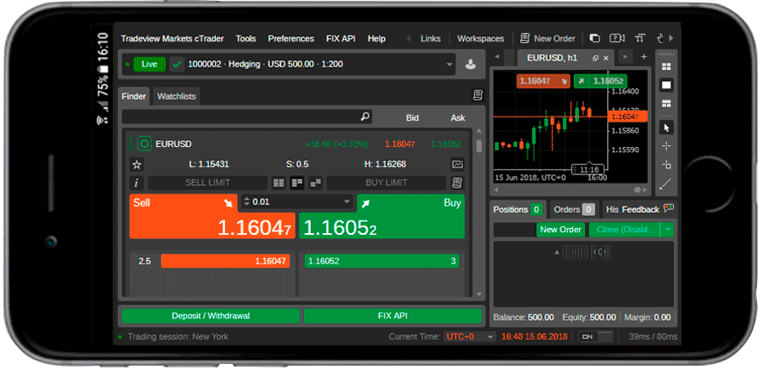This screenshot has width=767, height=370.
Task: Toggle the ON switch in status bar
Action: [x=596, y=336]
